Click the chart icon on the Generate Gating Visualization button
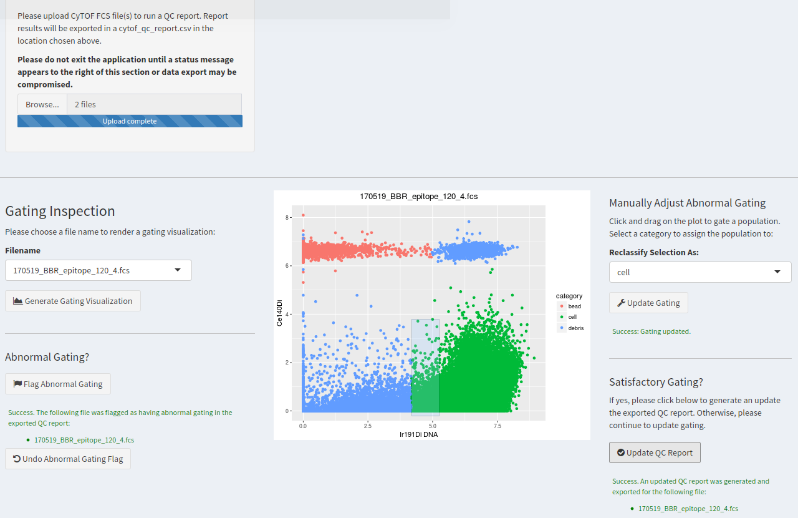The height and width of the screenshot is (518, 798). coord(18,301)
